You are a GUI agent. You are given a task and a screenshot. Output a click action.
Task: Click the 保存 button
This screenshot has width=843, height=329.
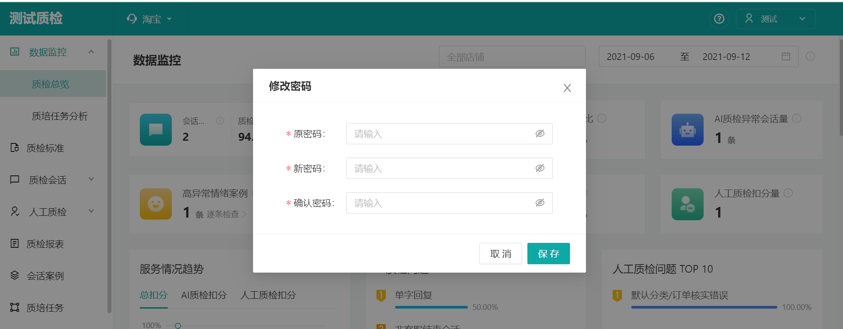[549, 254]
